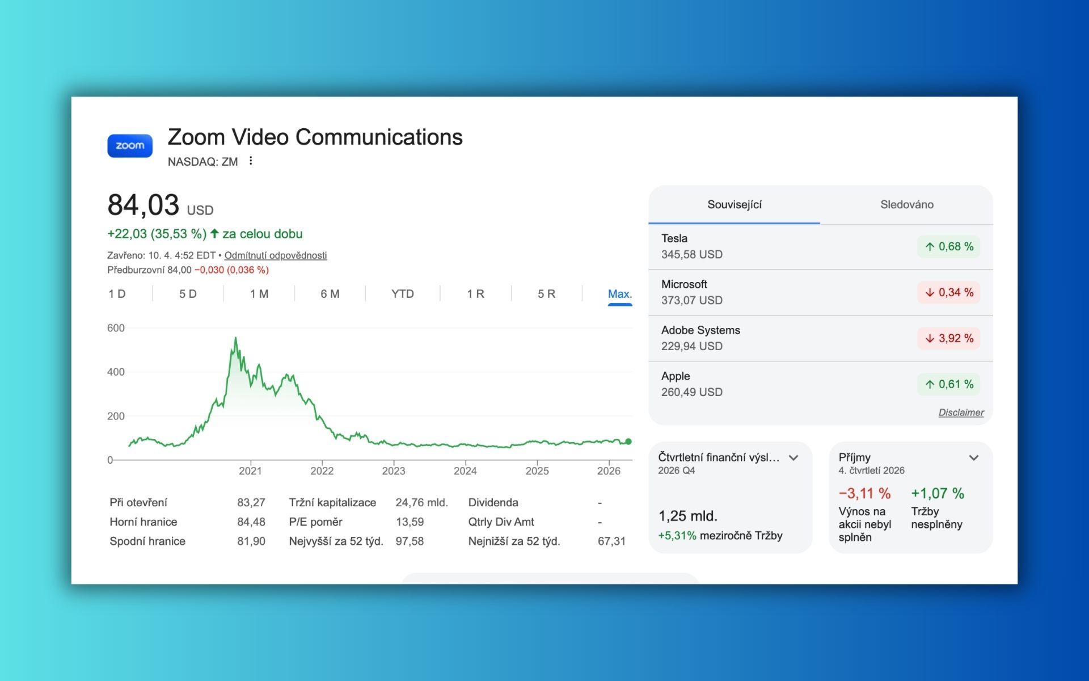Select the Související tab
This screenshot has height=681, width=1089.
pos(734,205)
